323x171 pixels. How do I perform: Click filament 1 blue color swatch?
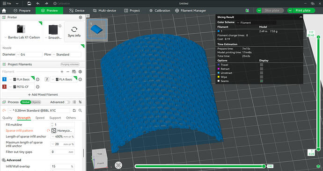4,79
